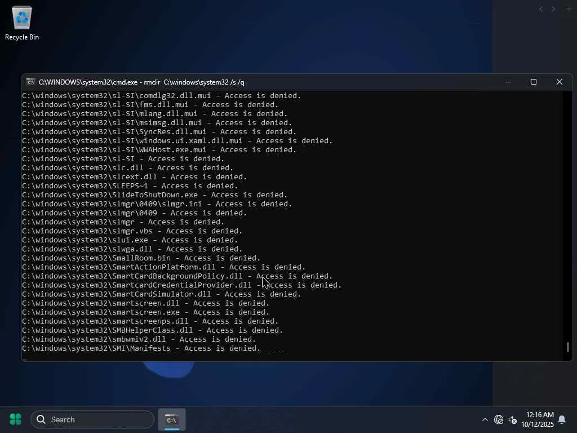Click the SmartCardSimulator.dll output line

click(x=162, y=294)
